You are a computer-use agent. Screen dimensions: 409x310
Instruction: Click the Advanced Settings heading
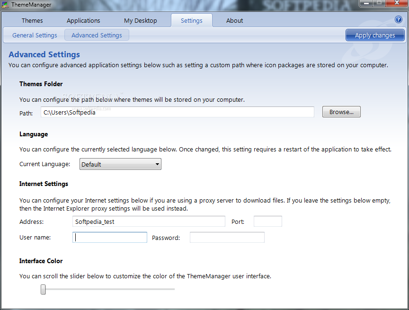44,54
